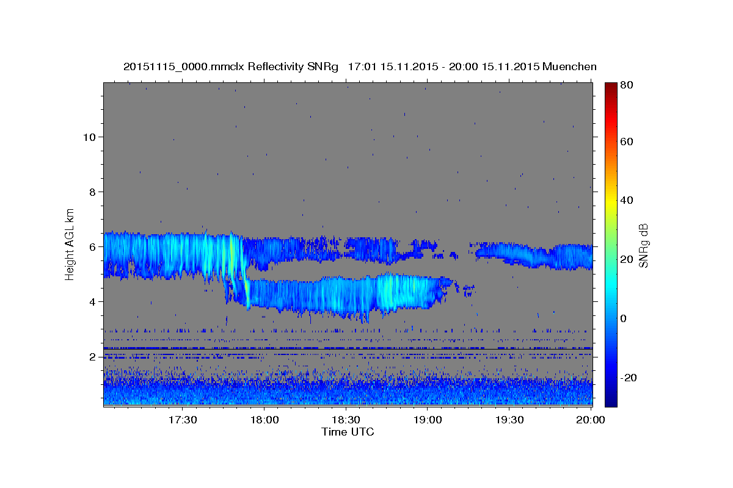Screen dimensions: 733x488
Task: Click the height tick label 4
Action: tap(92, 301)
